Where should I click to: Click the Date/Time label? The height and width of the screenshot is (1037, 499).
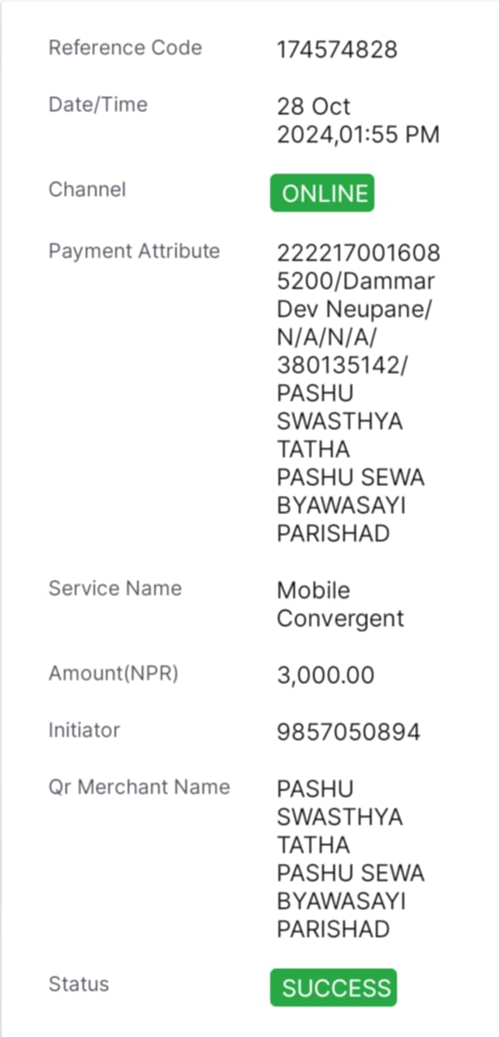click(98, 104)
